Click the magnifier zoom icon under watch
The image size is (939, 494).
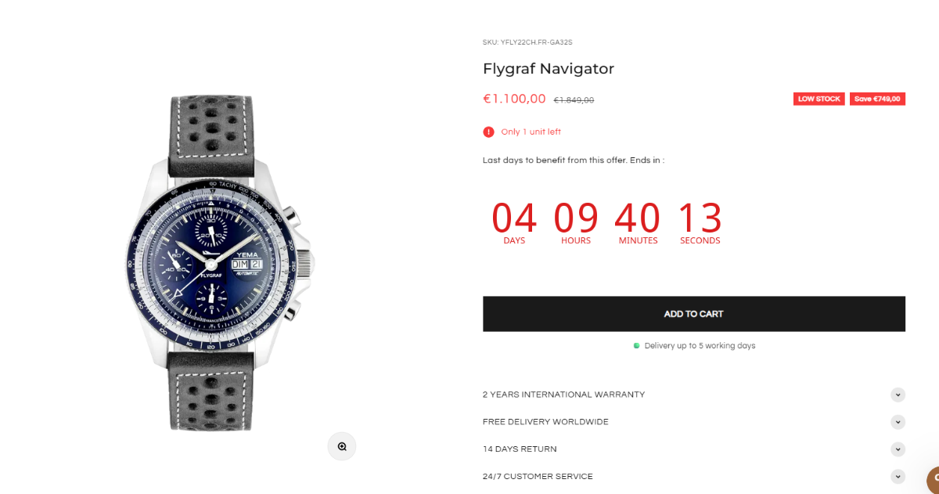click(x=342, y=446)
